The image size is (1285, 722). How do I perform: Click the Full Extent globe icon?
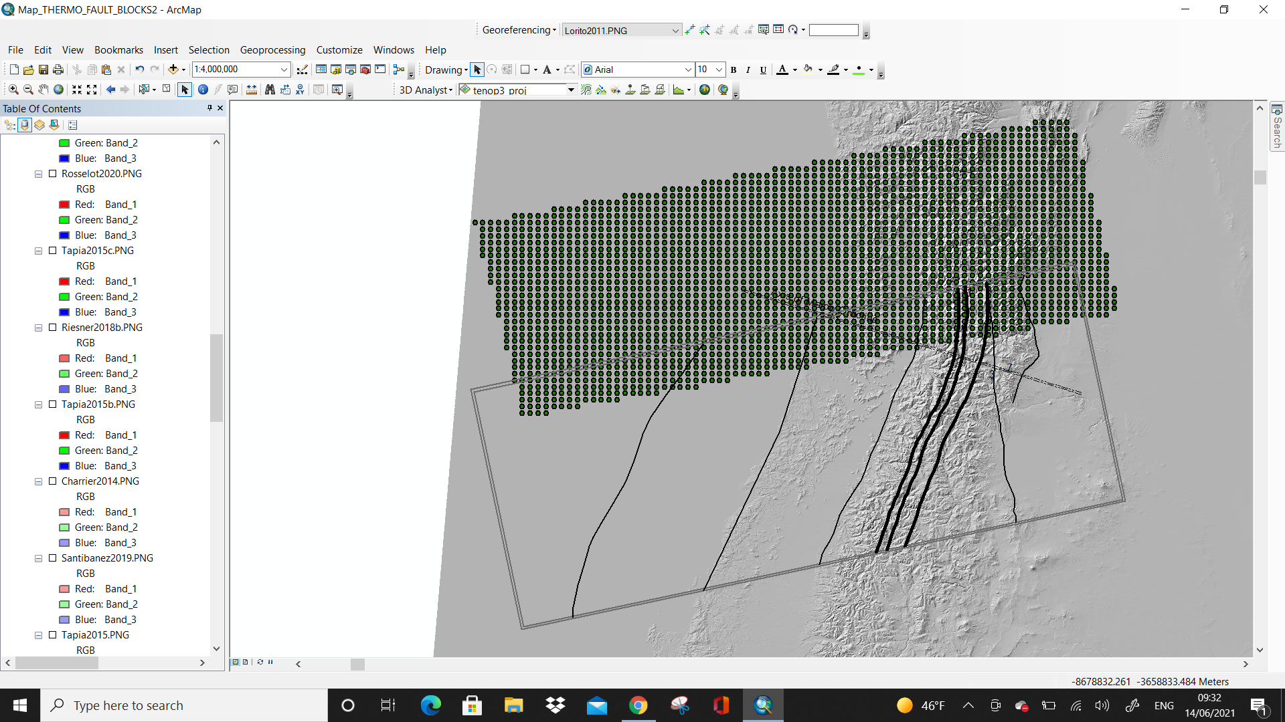tap(58, 89)
